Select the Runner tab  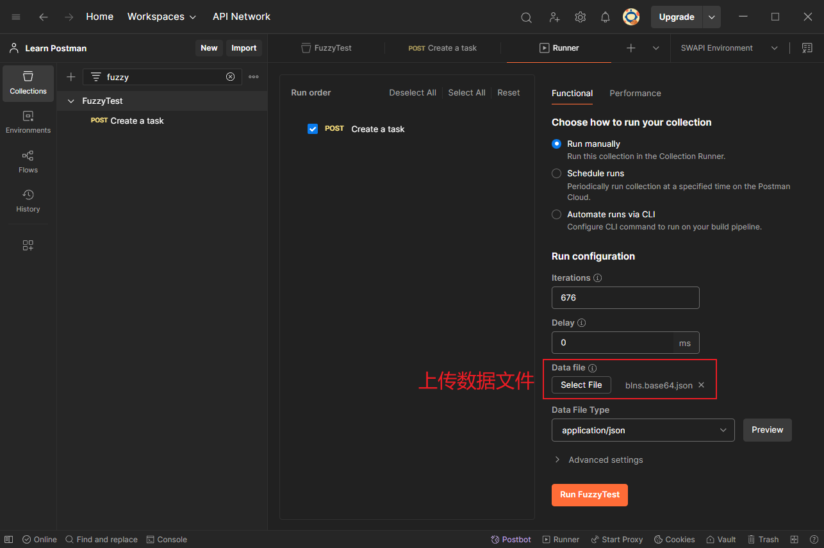tap(559, 48)
